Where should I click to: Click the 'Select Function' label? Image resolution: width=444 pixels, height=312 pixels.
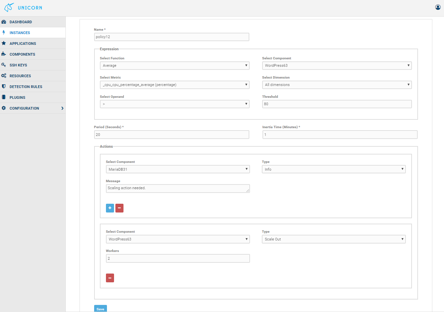(x=112, y=58)
